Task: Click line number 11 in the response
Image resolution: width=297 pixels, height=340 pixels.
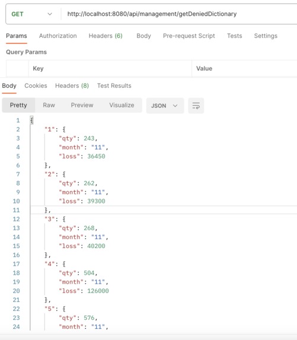Action: pyautogui.click(x=16, y=210)
